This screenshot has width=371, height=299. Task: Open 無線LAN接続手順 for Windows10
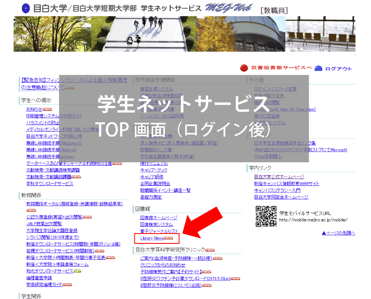point(54,143)
